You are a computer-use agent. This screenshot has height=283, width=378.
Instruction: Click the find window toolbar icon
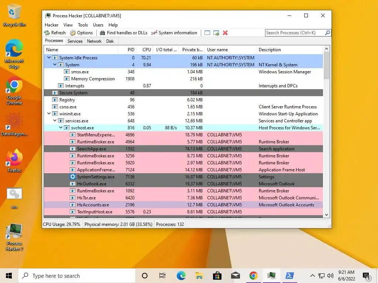(x=207, y=33)
